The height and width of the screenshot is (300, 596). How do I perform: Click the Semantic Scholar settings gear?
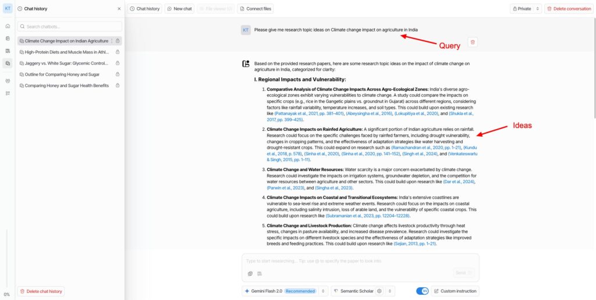point(379,291)
